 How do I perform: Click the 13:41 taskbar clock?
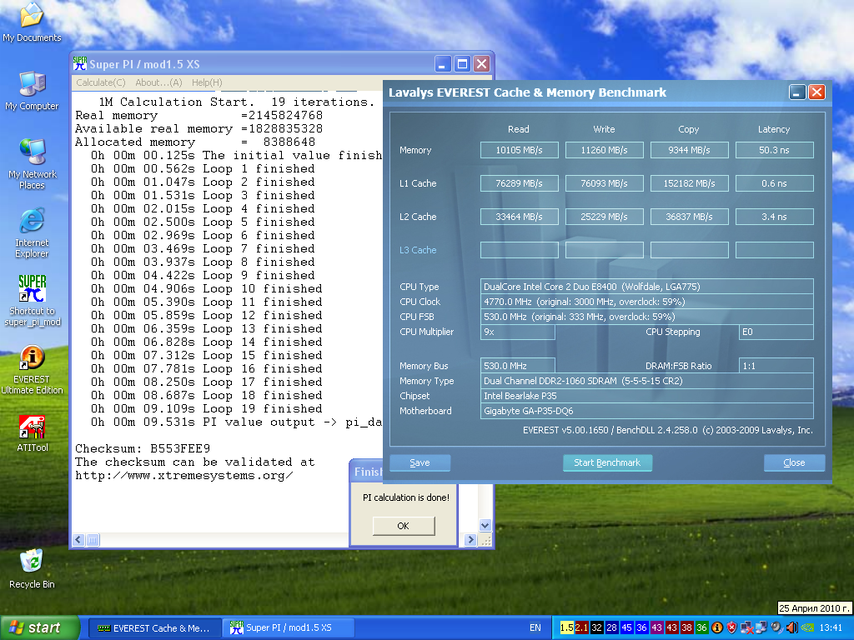click(x=831, y=627)
